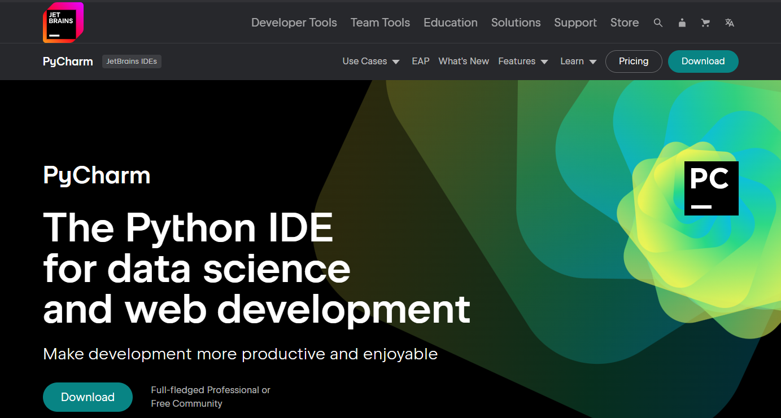Click the JetBrains IDEs tag
Image resolution: width=781 pixels, height=418 pixels.
132,61
